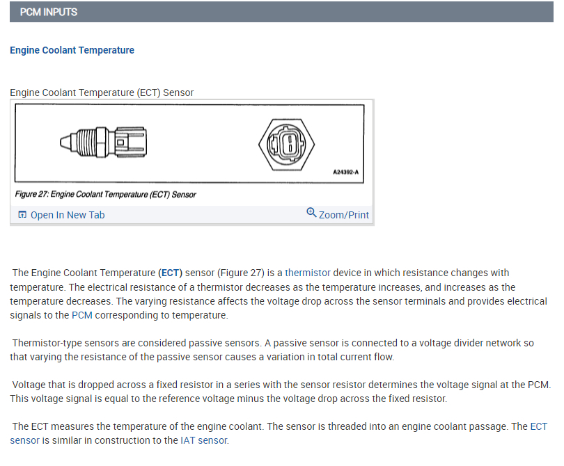Click the Engine Coolant Temperature (ECT) Sensor title

[102, 93]
